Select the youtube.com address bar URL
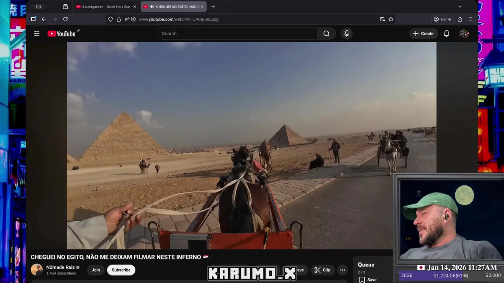The image size is (504, 283). (178, 19)
